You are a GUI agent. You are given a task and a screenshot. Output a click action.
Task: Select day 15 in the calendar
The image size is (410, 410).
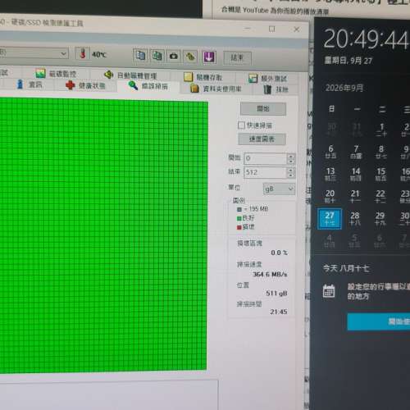click(380, 174)
